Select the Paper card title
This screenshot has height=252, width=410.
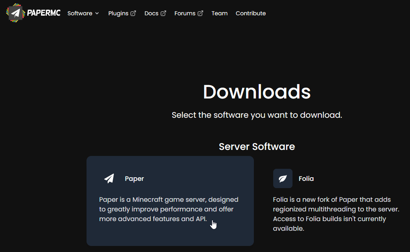point(134,178)
